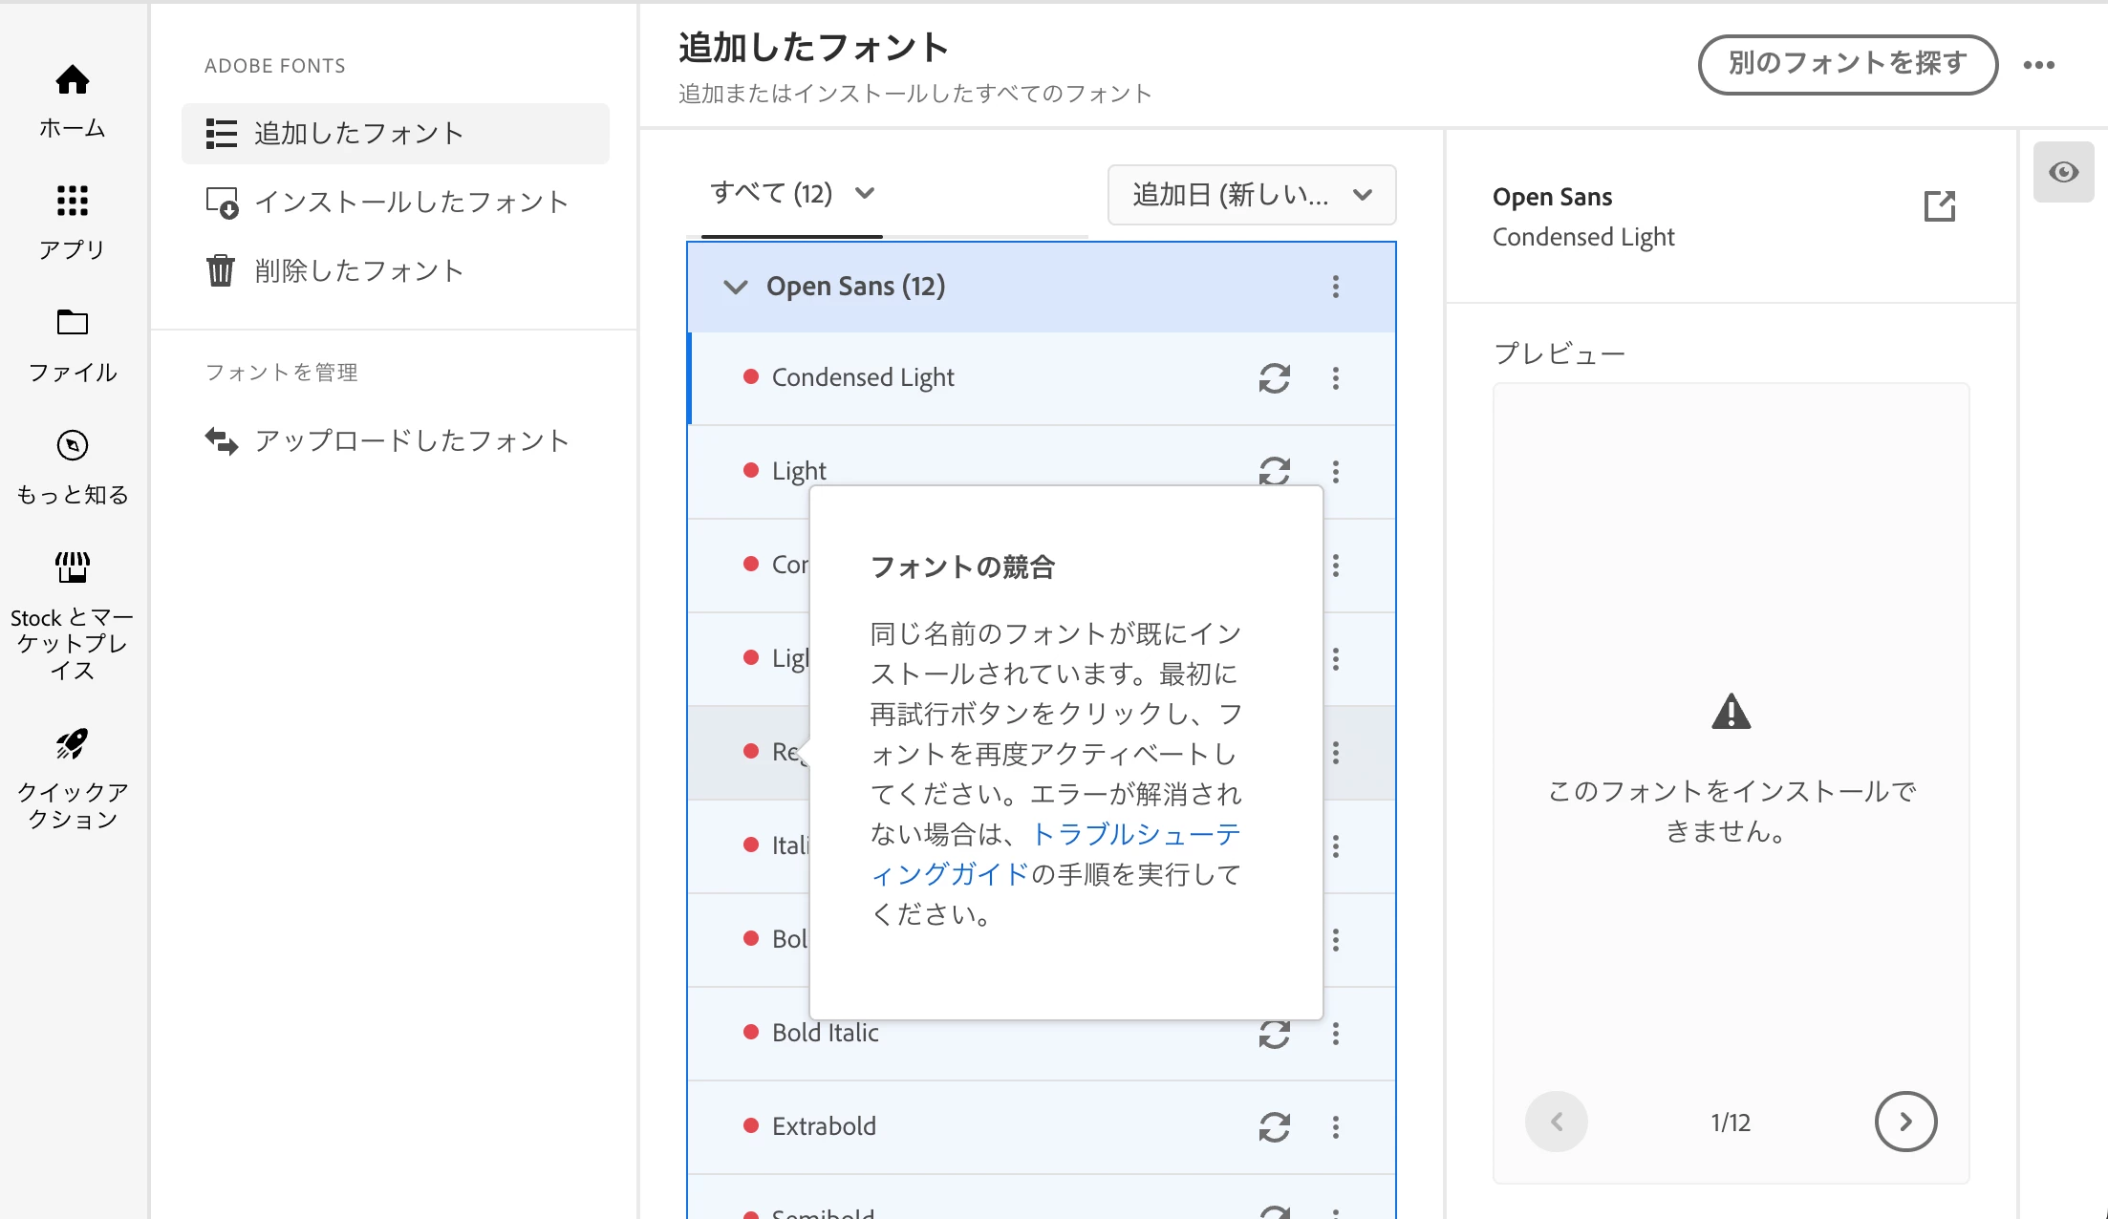Open more options for Open Sans family
Image resolution: width=2108 pixels, height=1219 pixels.
coord(1335,287)
